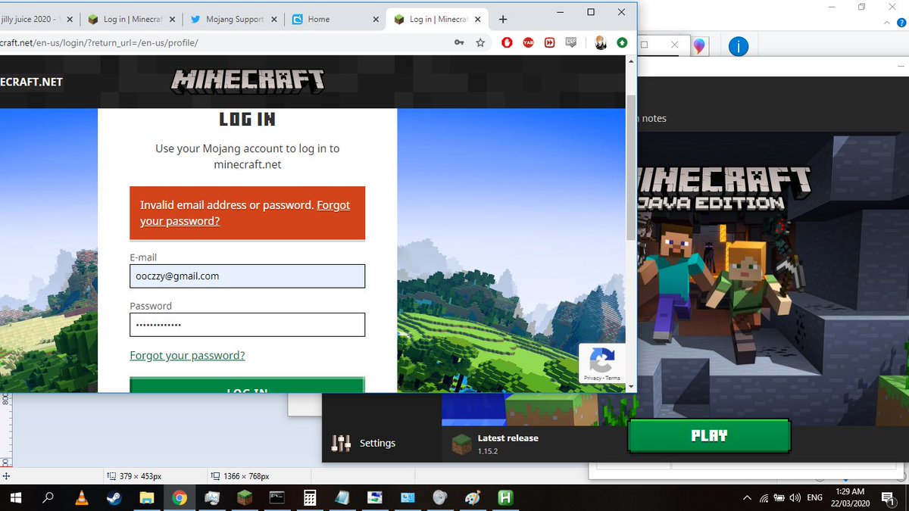The height and width of the screenshot is (511, 909).
Task: Open Command Prompt from the taskbar
Action: click(277, 498)
